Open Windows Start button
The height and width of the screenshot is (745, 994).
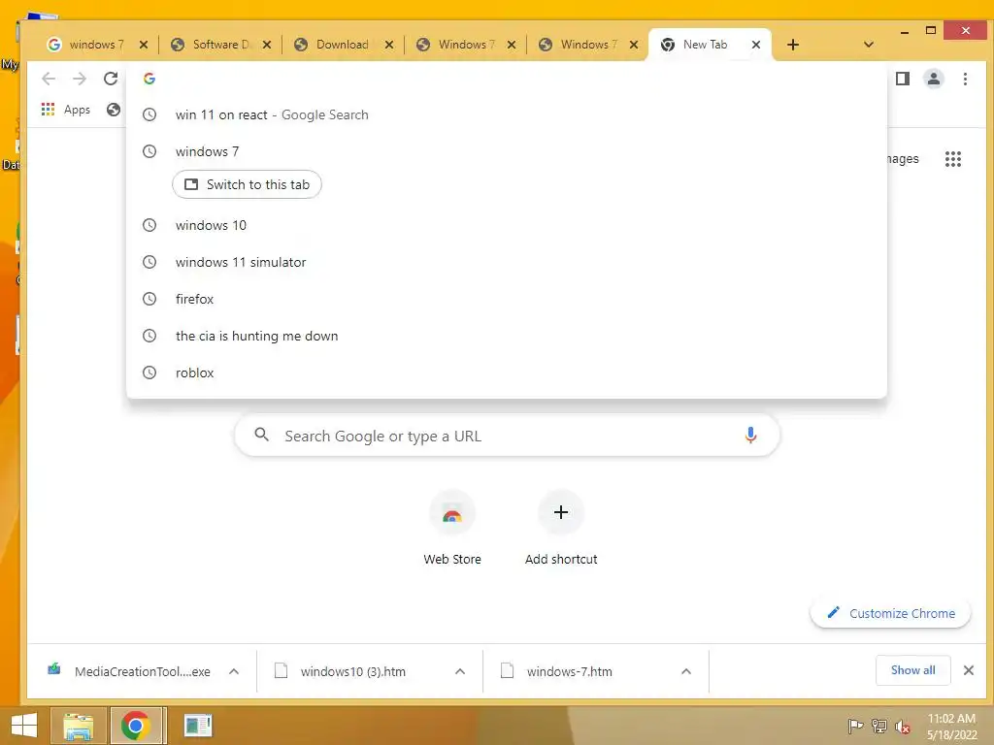(x=23, y=726)
